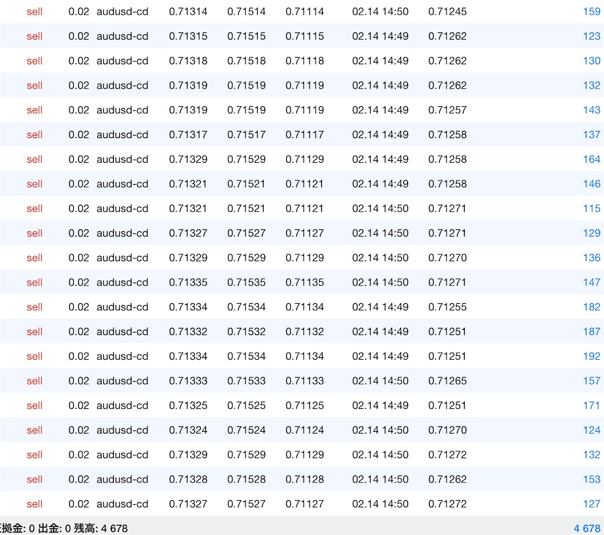Pick the stop-loss value 0.71535
Screen dimensions: 604x535
247,283
